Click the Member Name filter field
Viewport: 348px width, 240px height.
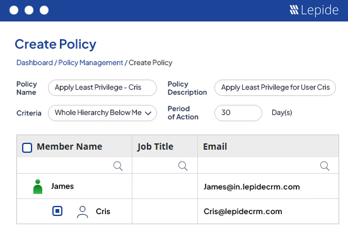[74, 165]
